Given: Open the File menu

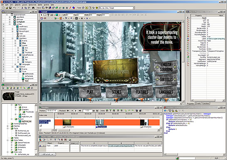Looking at the screenshot, I should 2,5.
